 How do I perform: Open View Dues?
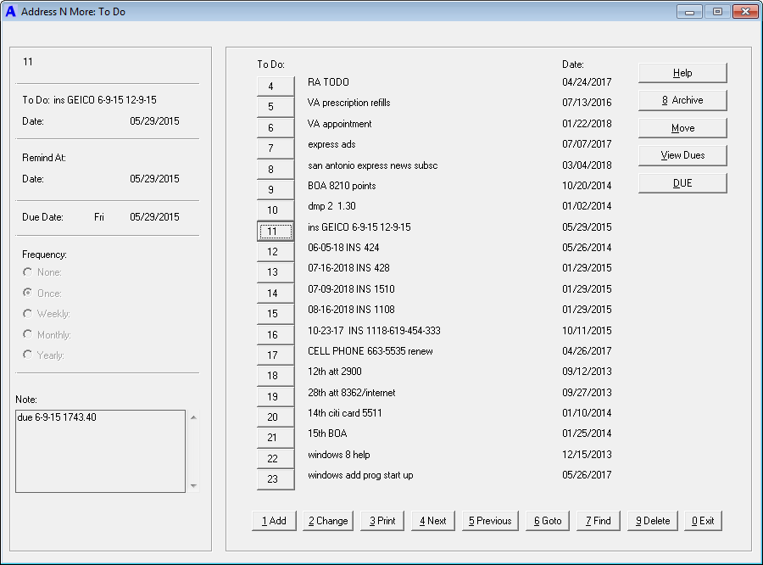click(x=682, y=155)
